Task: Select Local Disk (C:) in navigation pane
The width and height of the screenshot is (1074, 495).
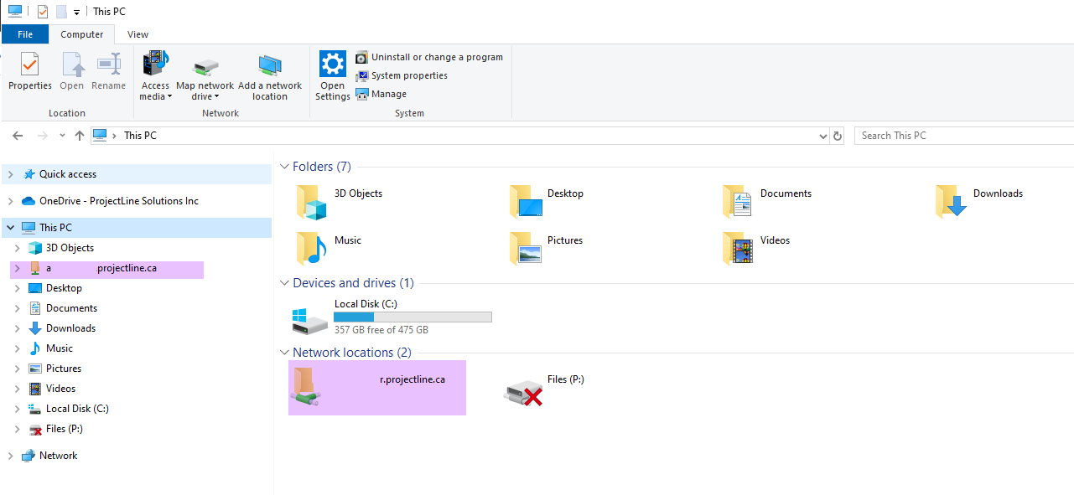Action: click(x=77, y=409)
